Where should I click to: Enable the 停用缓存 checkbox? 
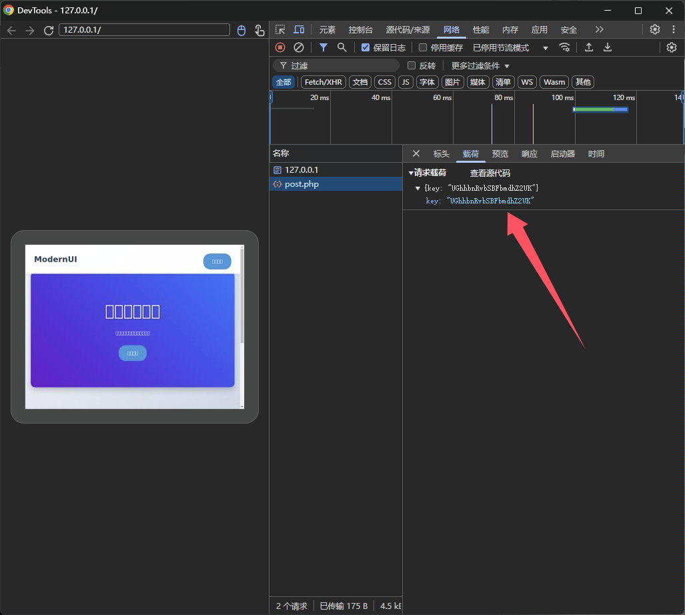tap(423, 47)
